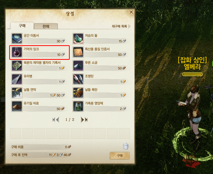The image size is (213, 174).
Task: Select the 저승의 돌 stone icon
Action: [x=78, y=39]
